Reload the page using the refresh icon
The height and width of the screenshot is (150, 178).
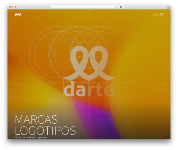(x=116, y=7)
